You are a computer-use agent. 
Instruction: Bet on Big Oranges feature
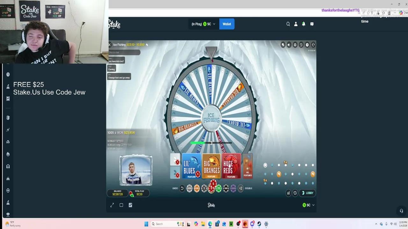(x=211, y=166)
